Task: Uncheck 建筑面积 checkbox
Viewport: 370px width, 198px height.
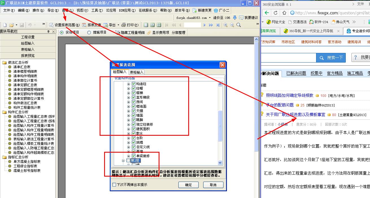Action: [x=134, y=129]
